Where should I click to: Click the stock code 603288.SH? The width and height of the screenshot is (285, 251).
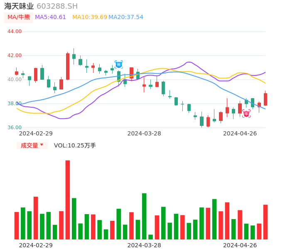[x=57, y=6]
